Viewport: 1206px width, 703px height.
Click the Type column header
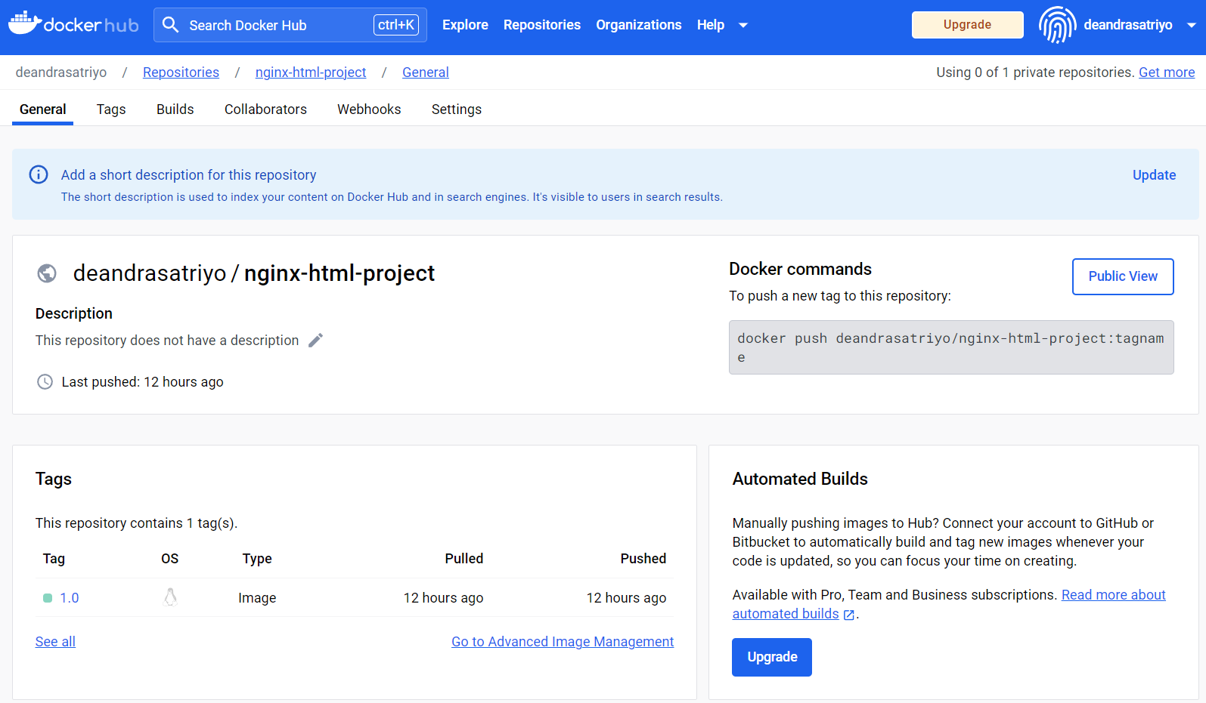(257, 559)
